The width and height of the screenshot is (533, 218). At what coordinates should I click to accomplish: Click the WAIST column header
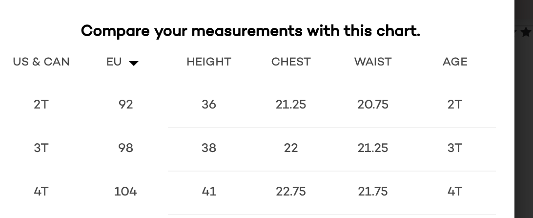pos(373,62)
